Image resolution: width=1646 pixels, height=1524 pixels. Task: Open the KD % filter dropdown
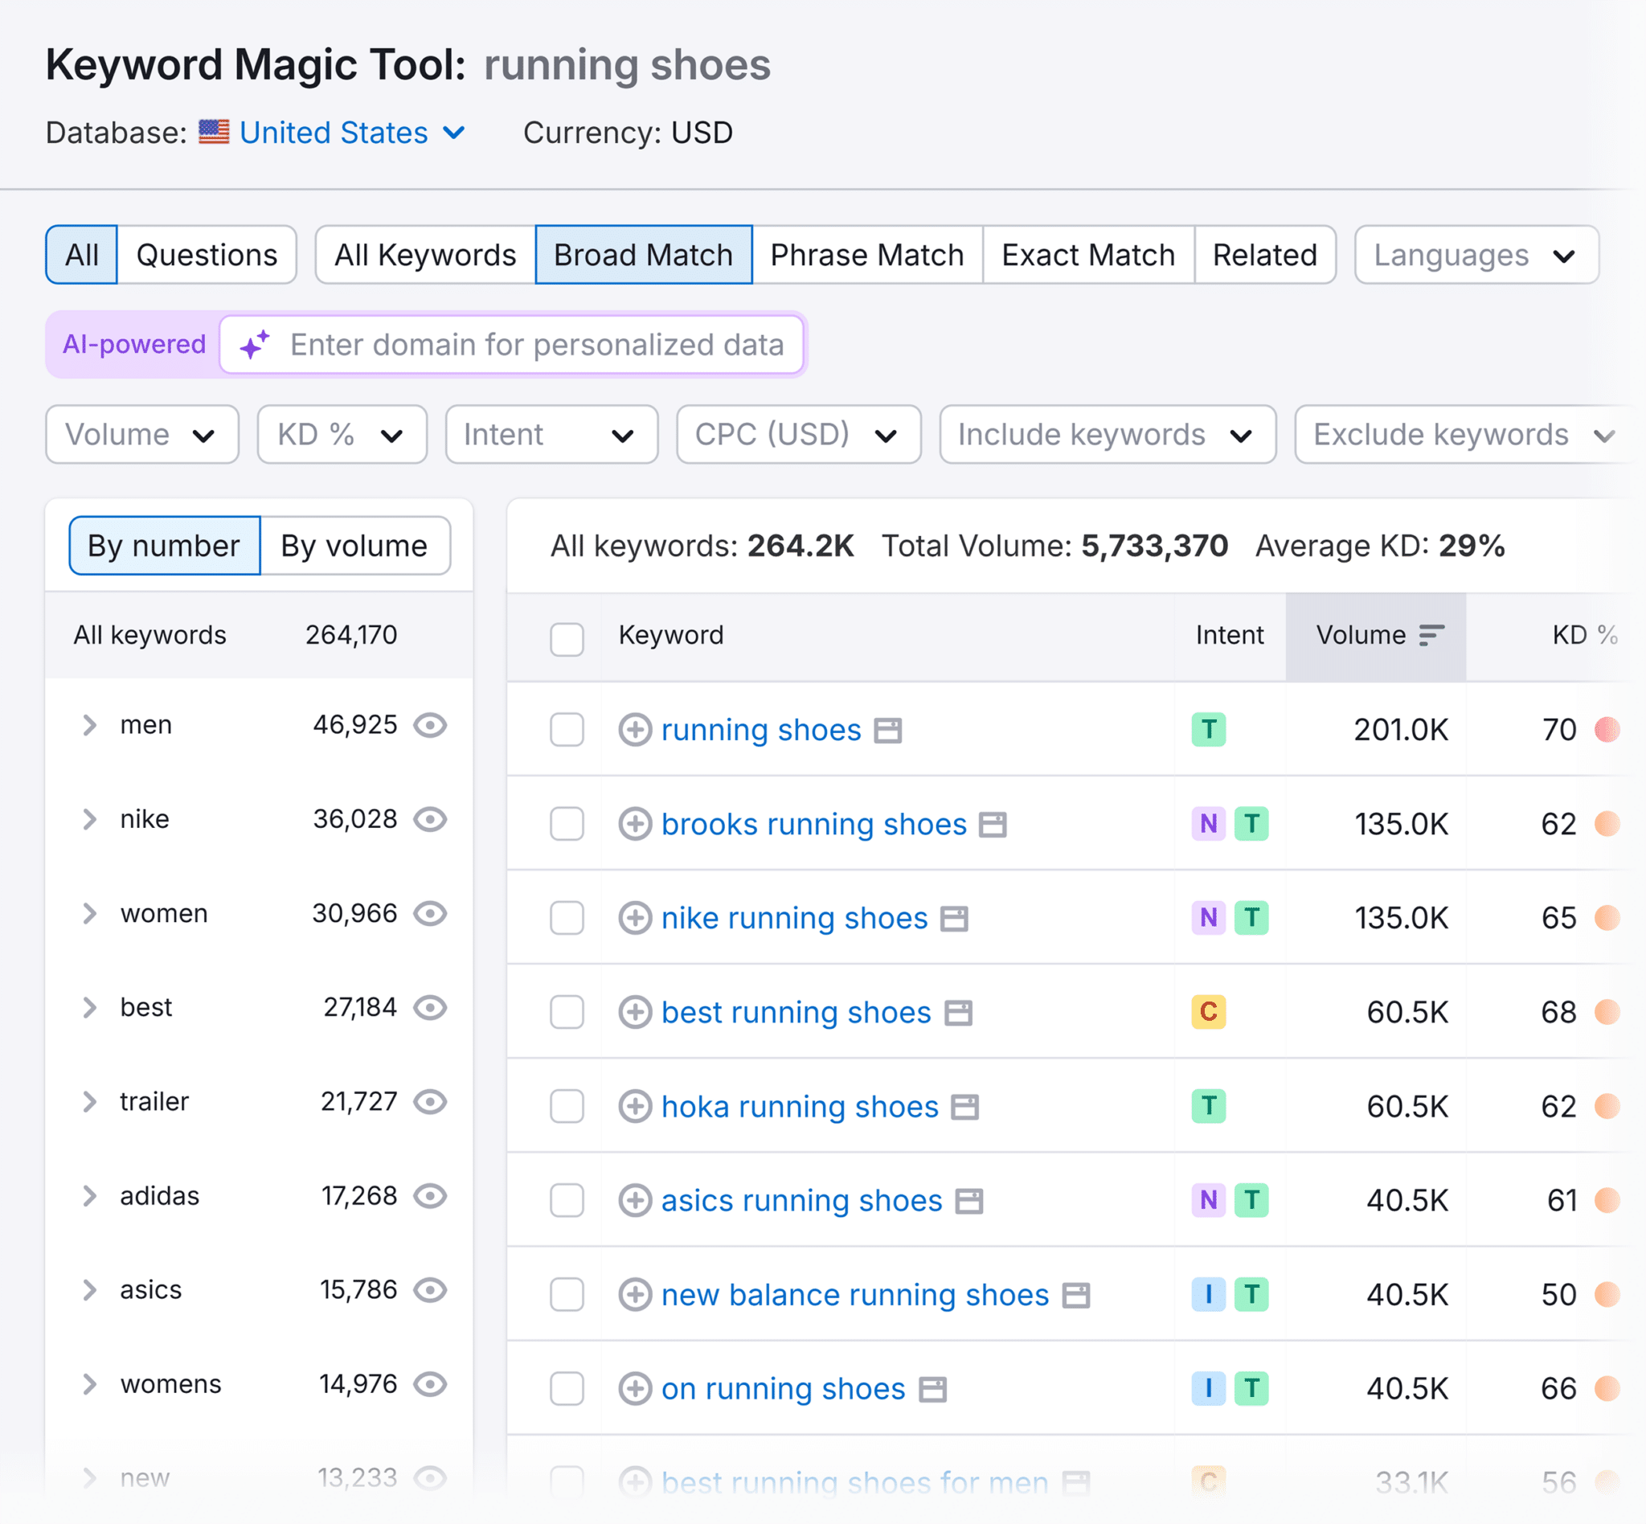(342, 435)
